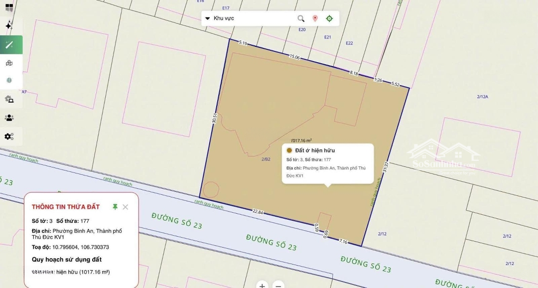Click the brown Đất ở hiện hữu swatch

[289, 150]
